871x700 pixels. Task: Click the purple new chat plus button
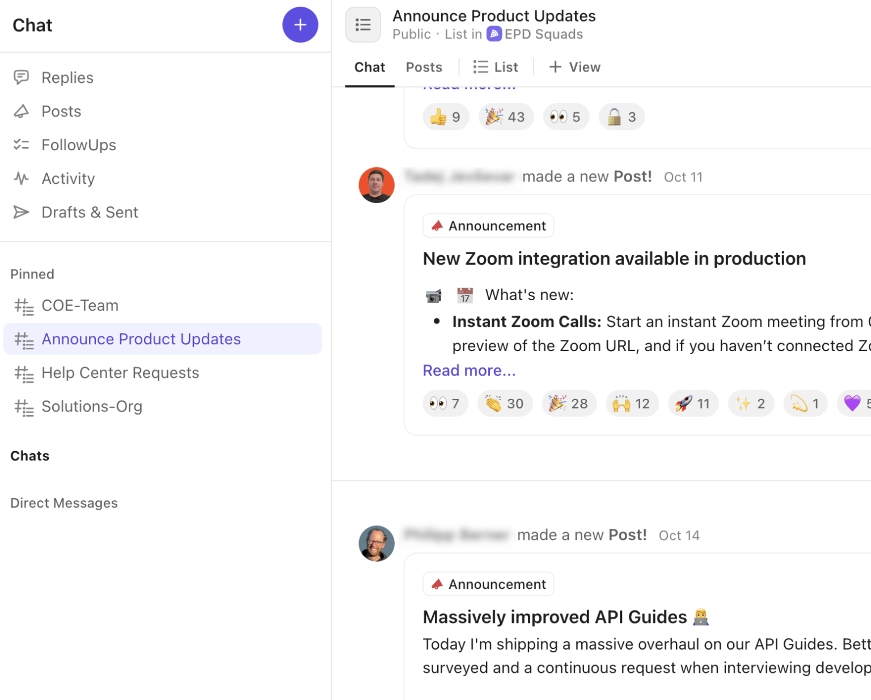tap(300, 25)
